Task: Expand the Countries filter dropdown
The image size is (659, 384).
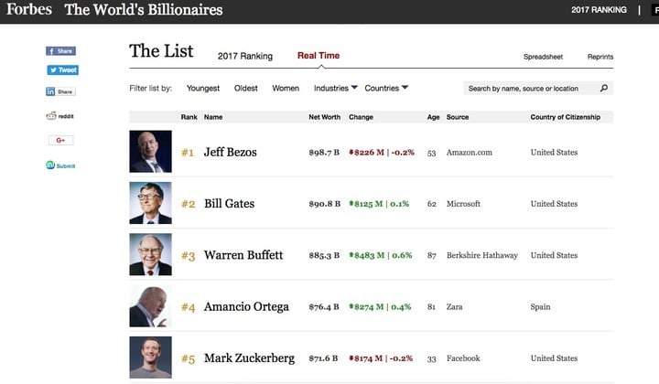Action: pyautogui.click(x=386, y=88)
